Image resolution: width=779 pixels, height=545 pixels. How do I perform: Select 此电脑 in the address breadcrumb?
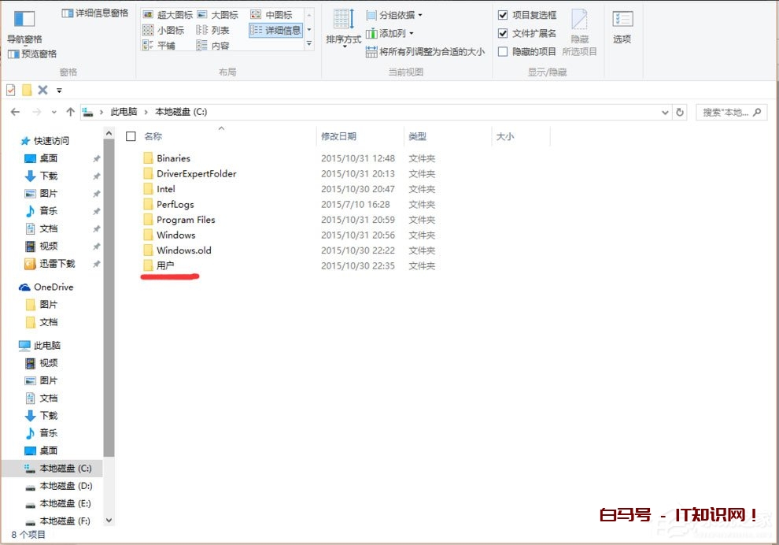coord(123,112)
